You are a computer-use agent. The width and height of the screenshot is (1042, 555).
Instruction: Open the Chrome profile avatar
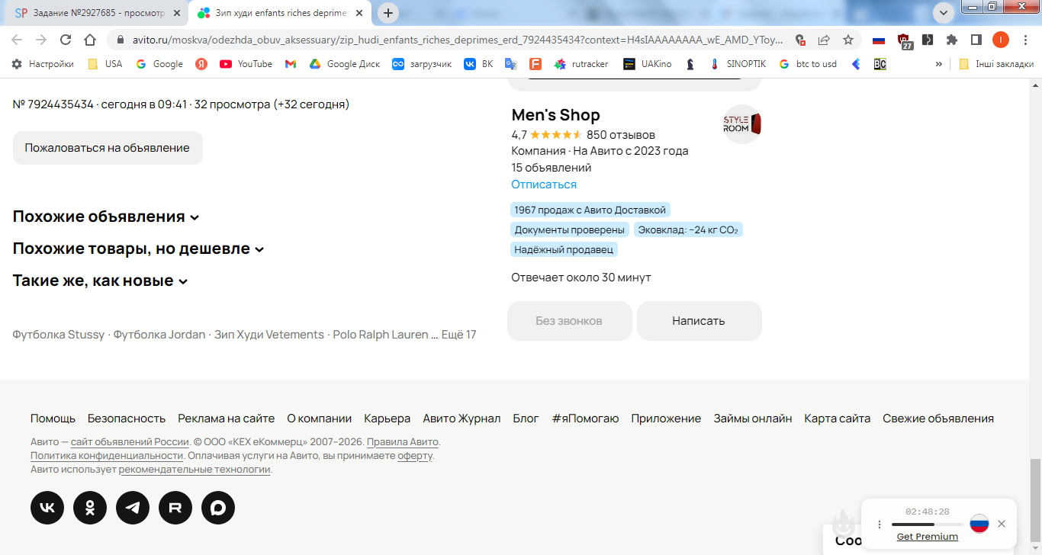point(1001,40)
